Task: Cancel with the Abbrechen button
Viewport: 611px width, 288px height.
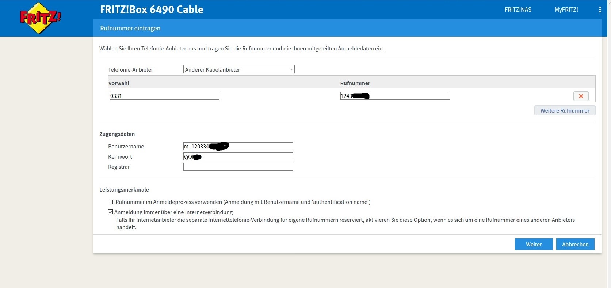Action: pyautogui.click(x=575, y=244)
